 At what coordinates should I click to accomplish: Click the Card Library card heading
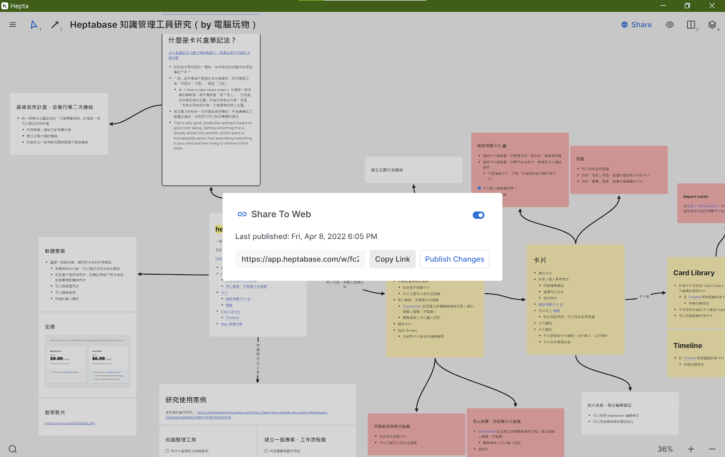pos(694,273)
